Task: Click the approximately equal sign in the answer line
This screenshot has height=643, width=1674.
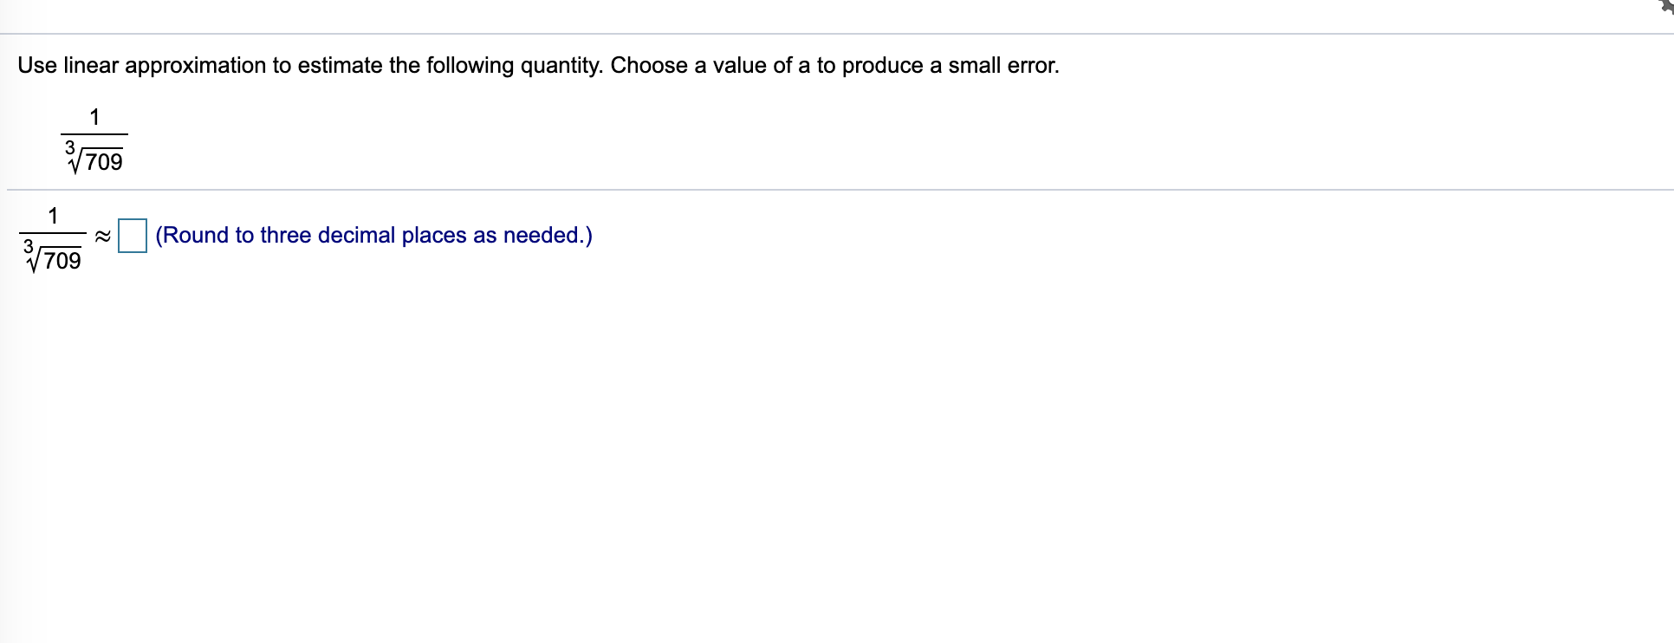Action: (101, 235)
